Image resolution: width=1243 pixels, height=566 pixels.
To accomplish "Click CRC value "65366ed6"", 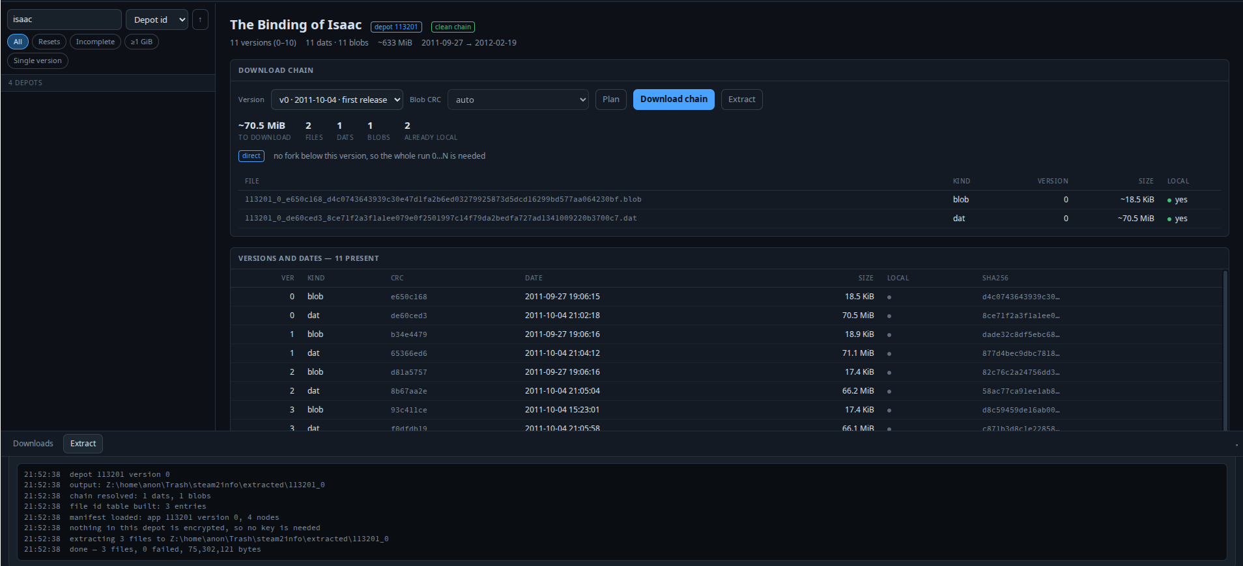I will 409,353.
